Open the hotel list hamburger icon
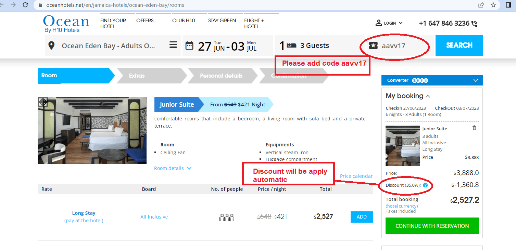 pyautogui.click(x=173, y=45)
